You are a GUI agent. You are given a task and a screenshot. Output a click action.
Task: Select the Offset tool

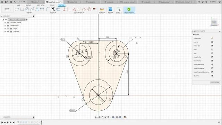(58, 9)
